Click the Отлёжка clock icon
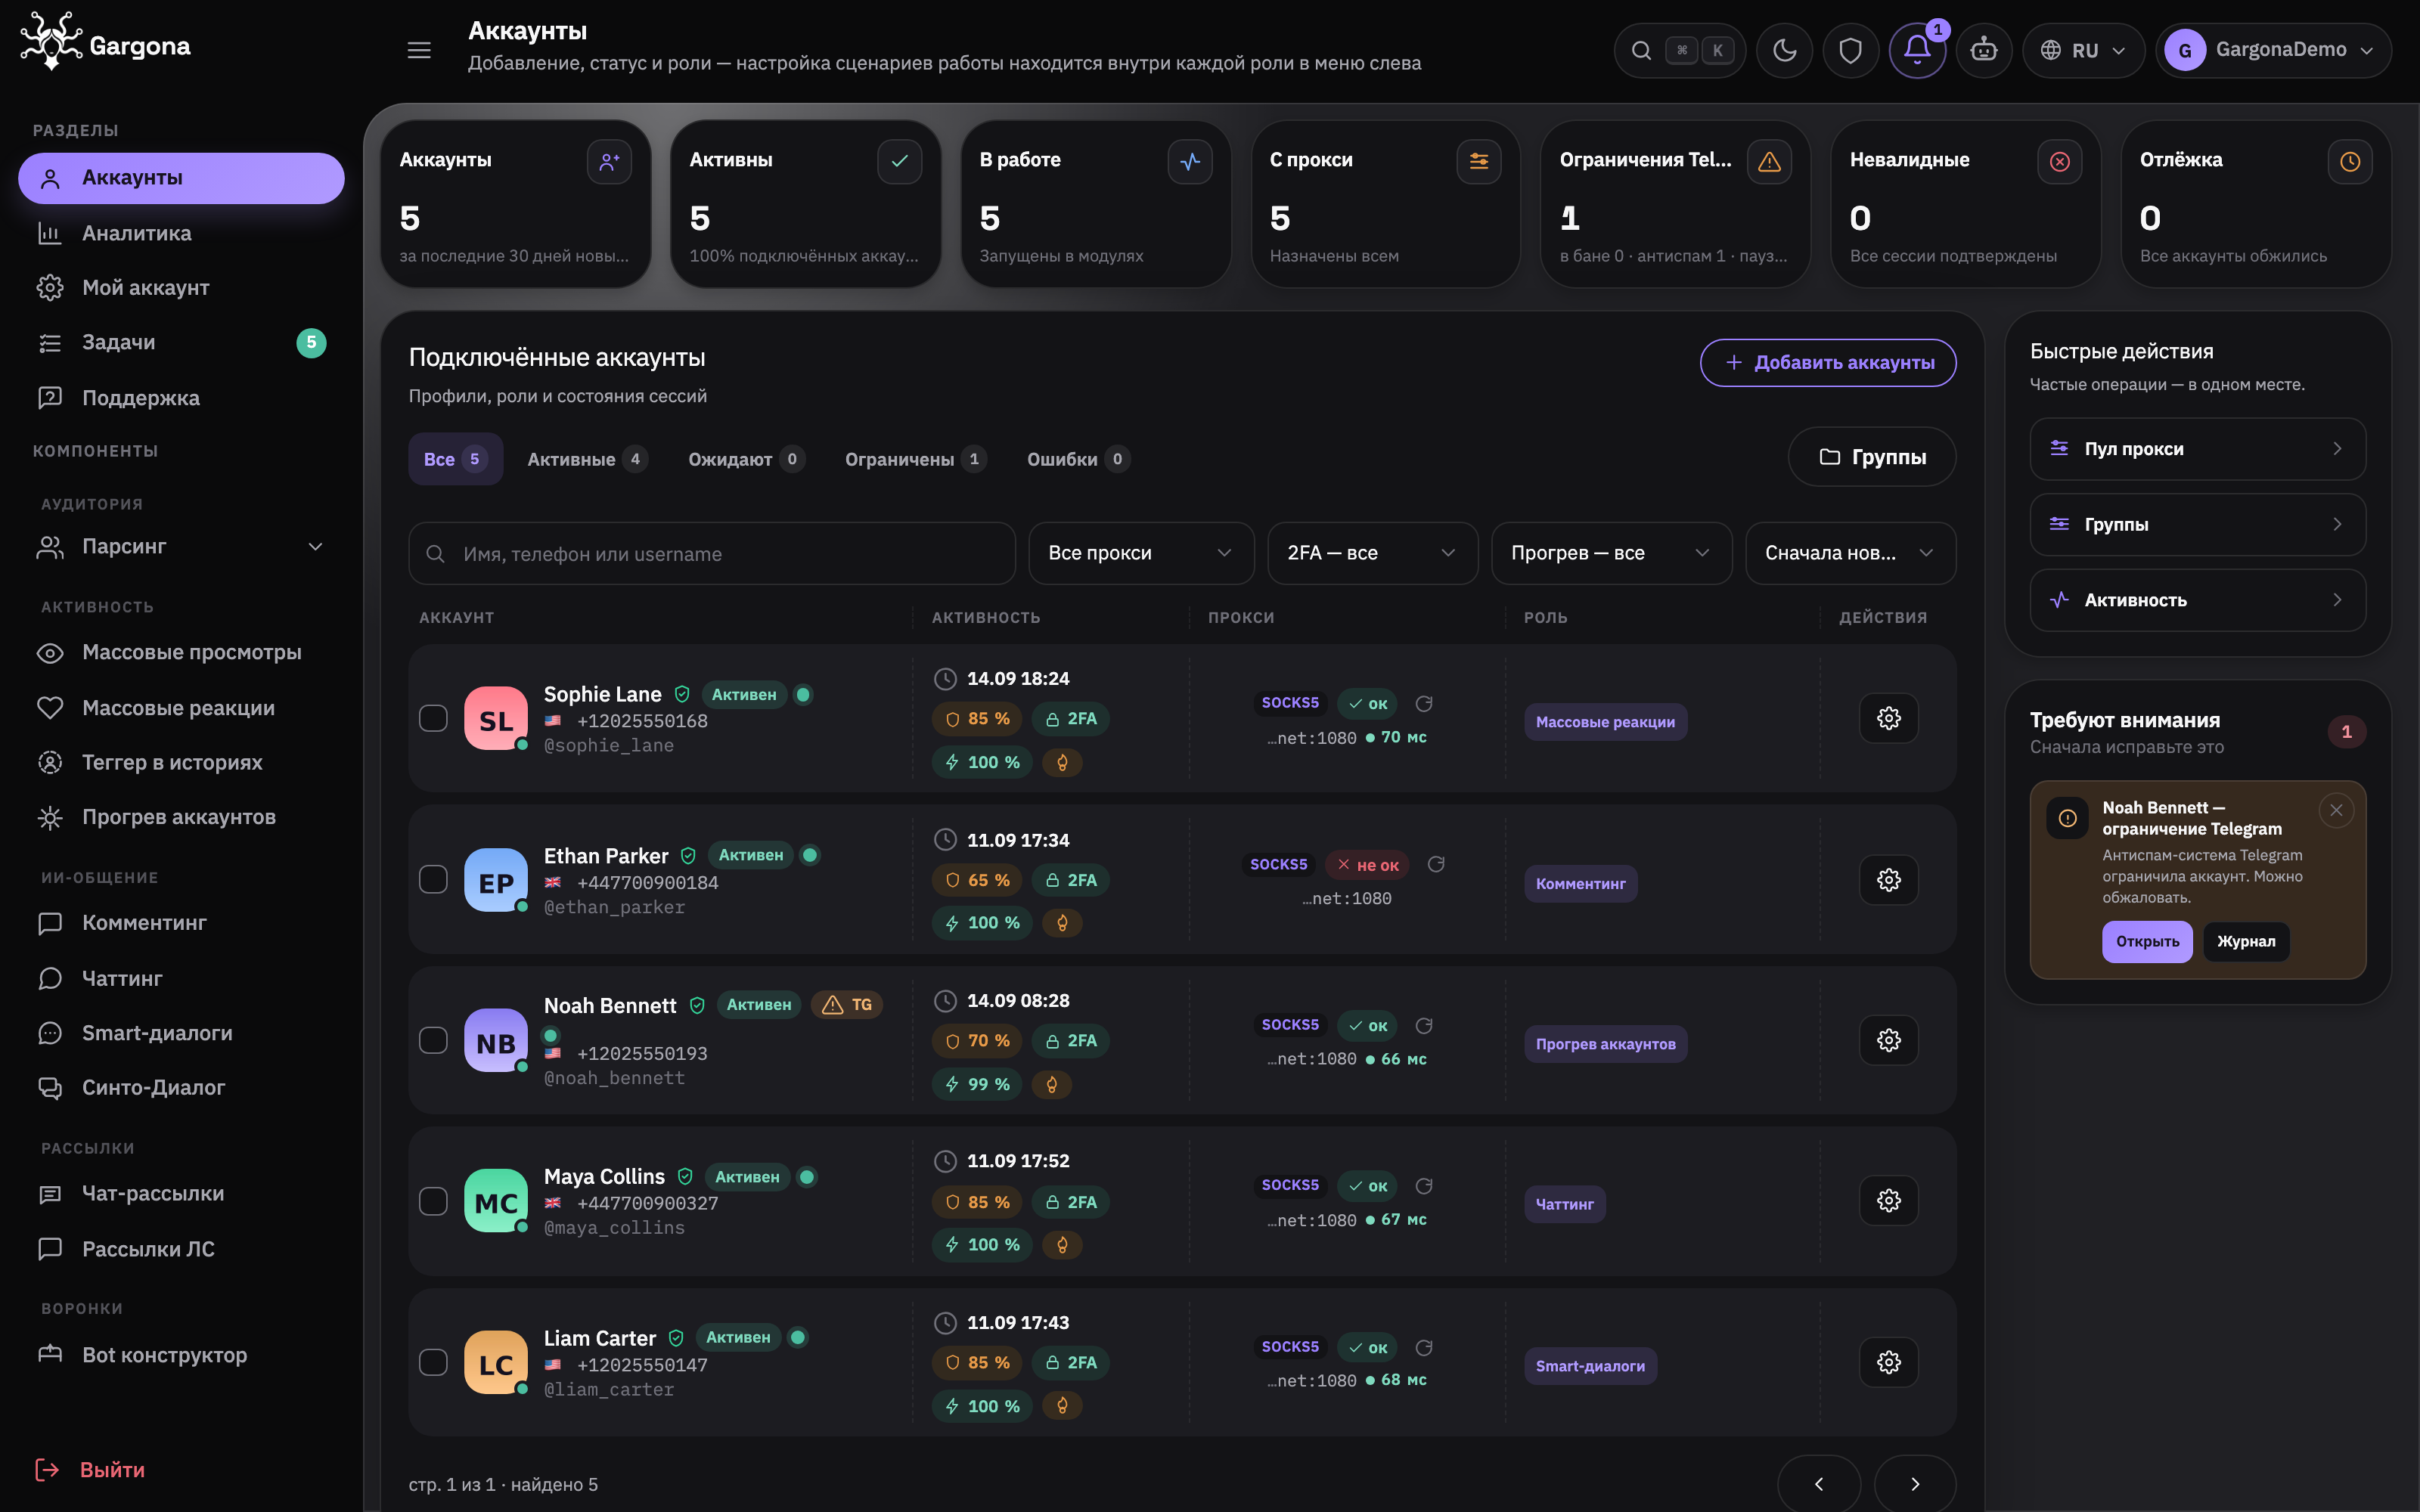The width and height of the screenshot is (2420, 1512). [x=2349, y=162]
